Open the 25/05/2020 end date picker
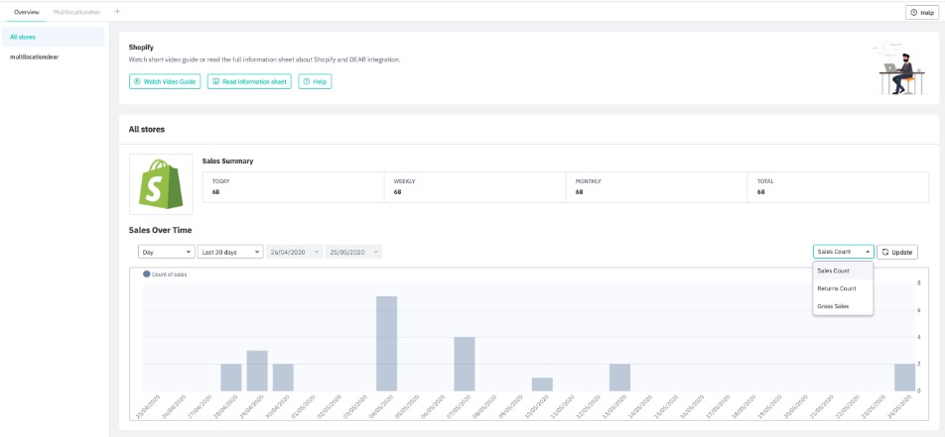Viewport: 945px width, 437px height. pos(353,252)
